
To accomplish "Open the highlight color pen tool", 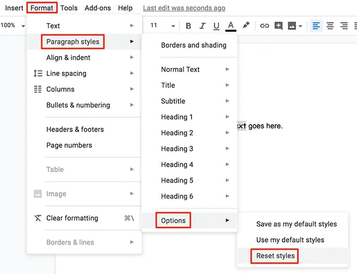I will tap(246, 26).
